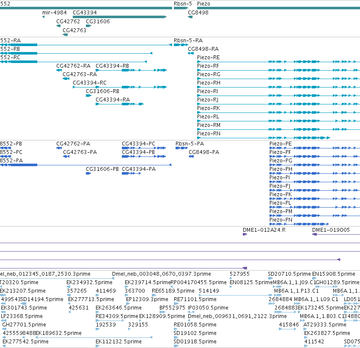Click the Piezo-PE protein label
Image resolution: width=360 pixels, height=348 pixels.
pyautogui.click(x=280, y=144)
